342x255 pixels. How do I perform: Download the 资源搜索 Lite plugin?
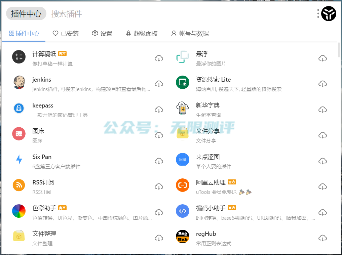pos(322,84)
